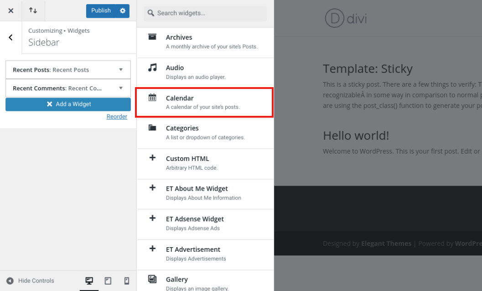Click 'Displays Adsense Ads' description
This screenshot has width=482, height=291.
click(x=193, y=228)
